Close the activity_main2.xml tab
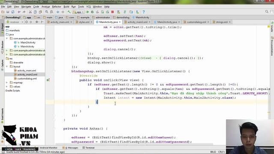Image resolution: width=274 pixels, height=154 pixels. (x=149, y=22)
